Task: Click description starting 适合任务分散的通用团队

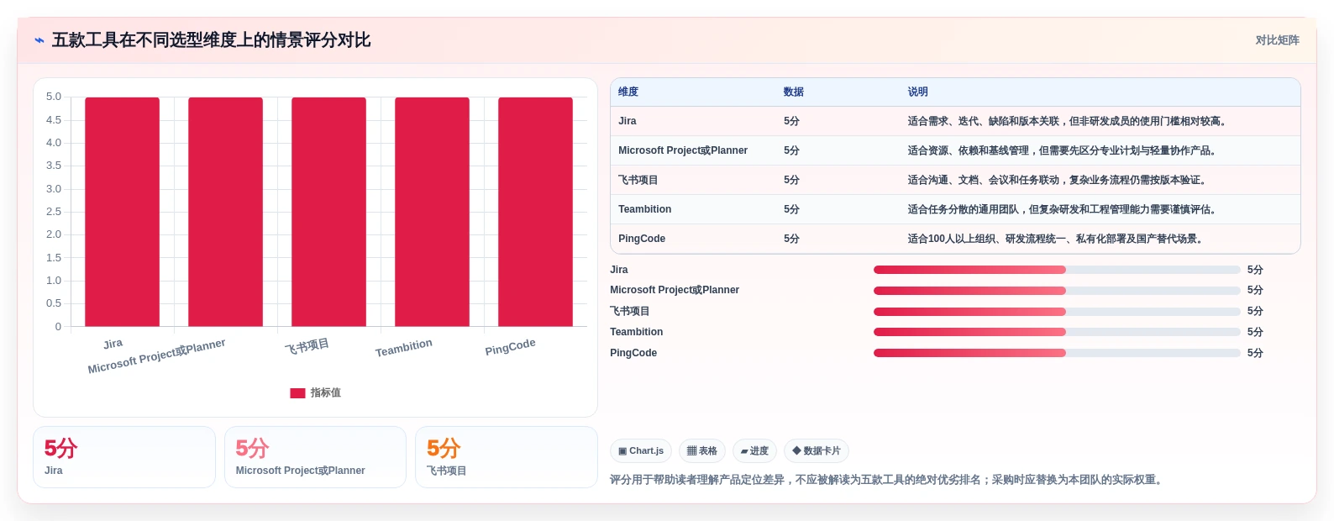Action: (x=1064, y=209)
